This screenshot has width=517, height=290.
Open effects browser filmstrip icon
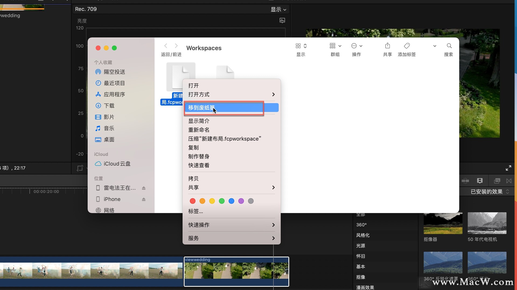pyautogui.click(x=497, y=181)
